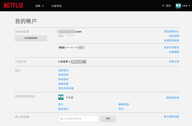The width and height of the screenshot is (192, 126).
Task: Open 評分 ratings link
Action: pyautogui.click(x=121, y=109)
